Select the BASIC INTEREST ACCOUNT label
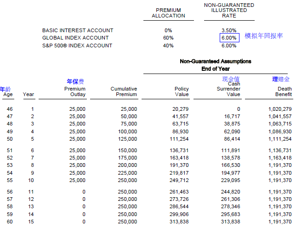 coord(78,30)
